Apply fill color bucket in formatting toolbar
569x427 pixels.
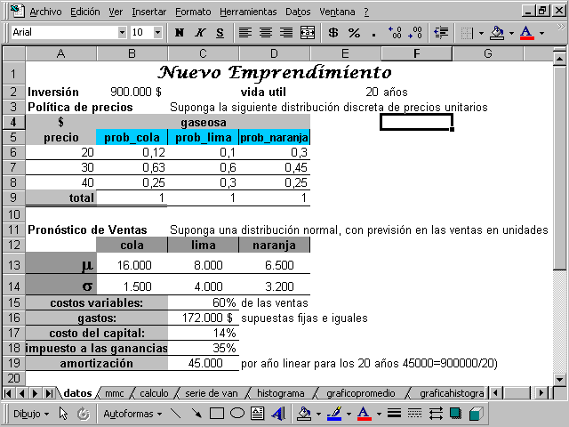pyautogui.click(x=497, y=33)
